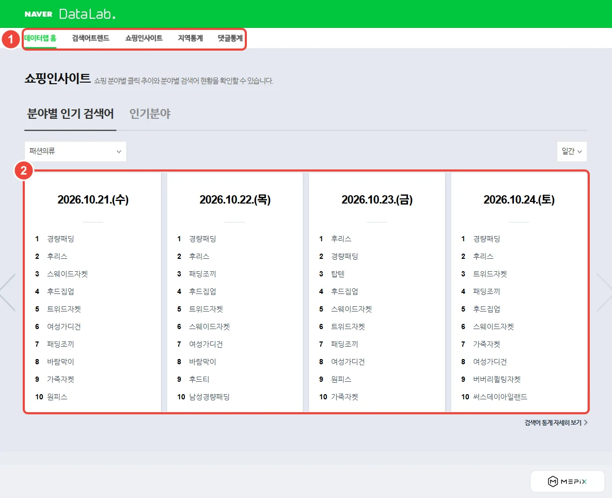Open the 댓글통계 menu
Image resolution: width=612 pixels, height=498 pixels.
click(x=230, y=38)
